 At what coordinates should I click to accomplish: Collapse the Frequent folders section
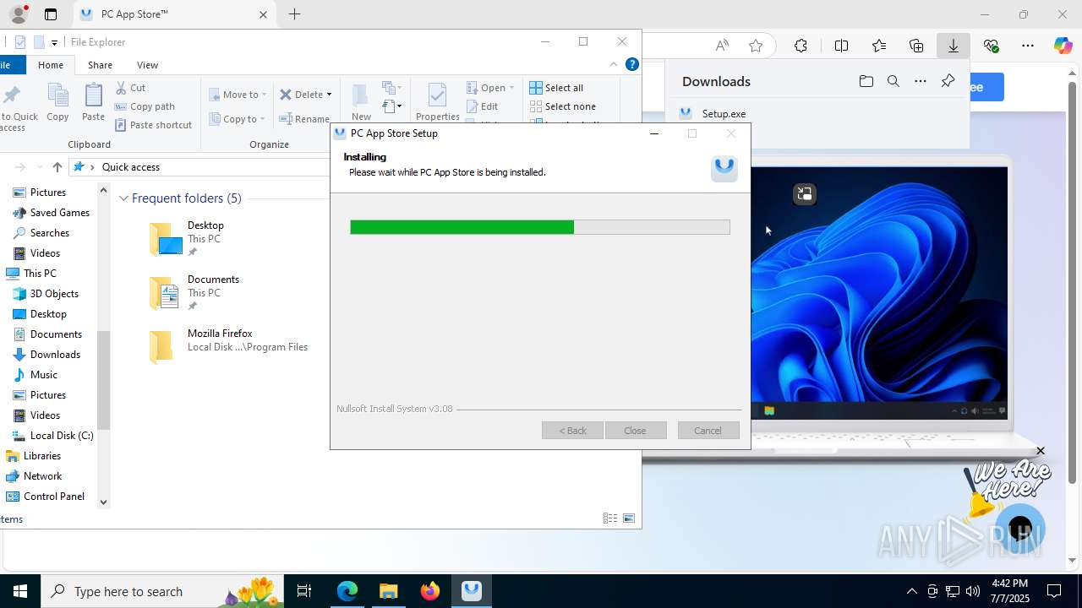pos(123,198)
